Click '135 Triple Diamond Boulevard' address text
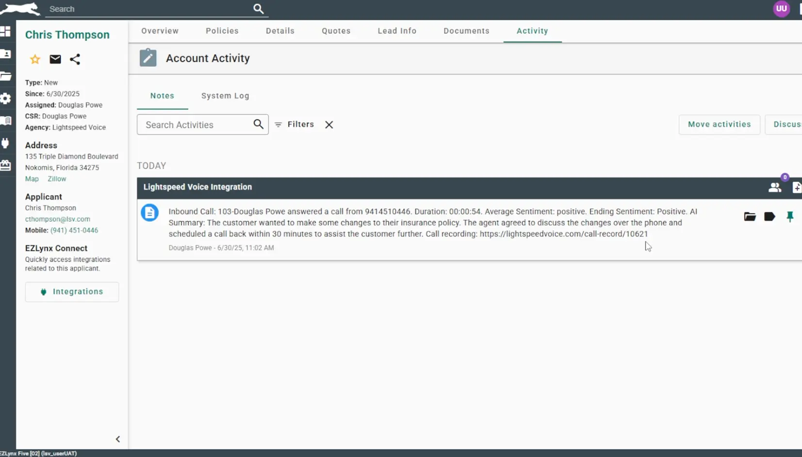 pyautogui.click(x=72, y=156)
